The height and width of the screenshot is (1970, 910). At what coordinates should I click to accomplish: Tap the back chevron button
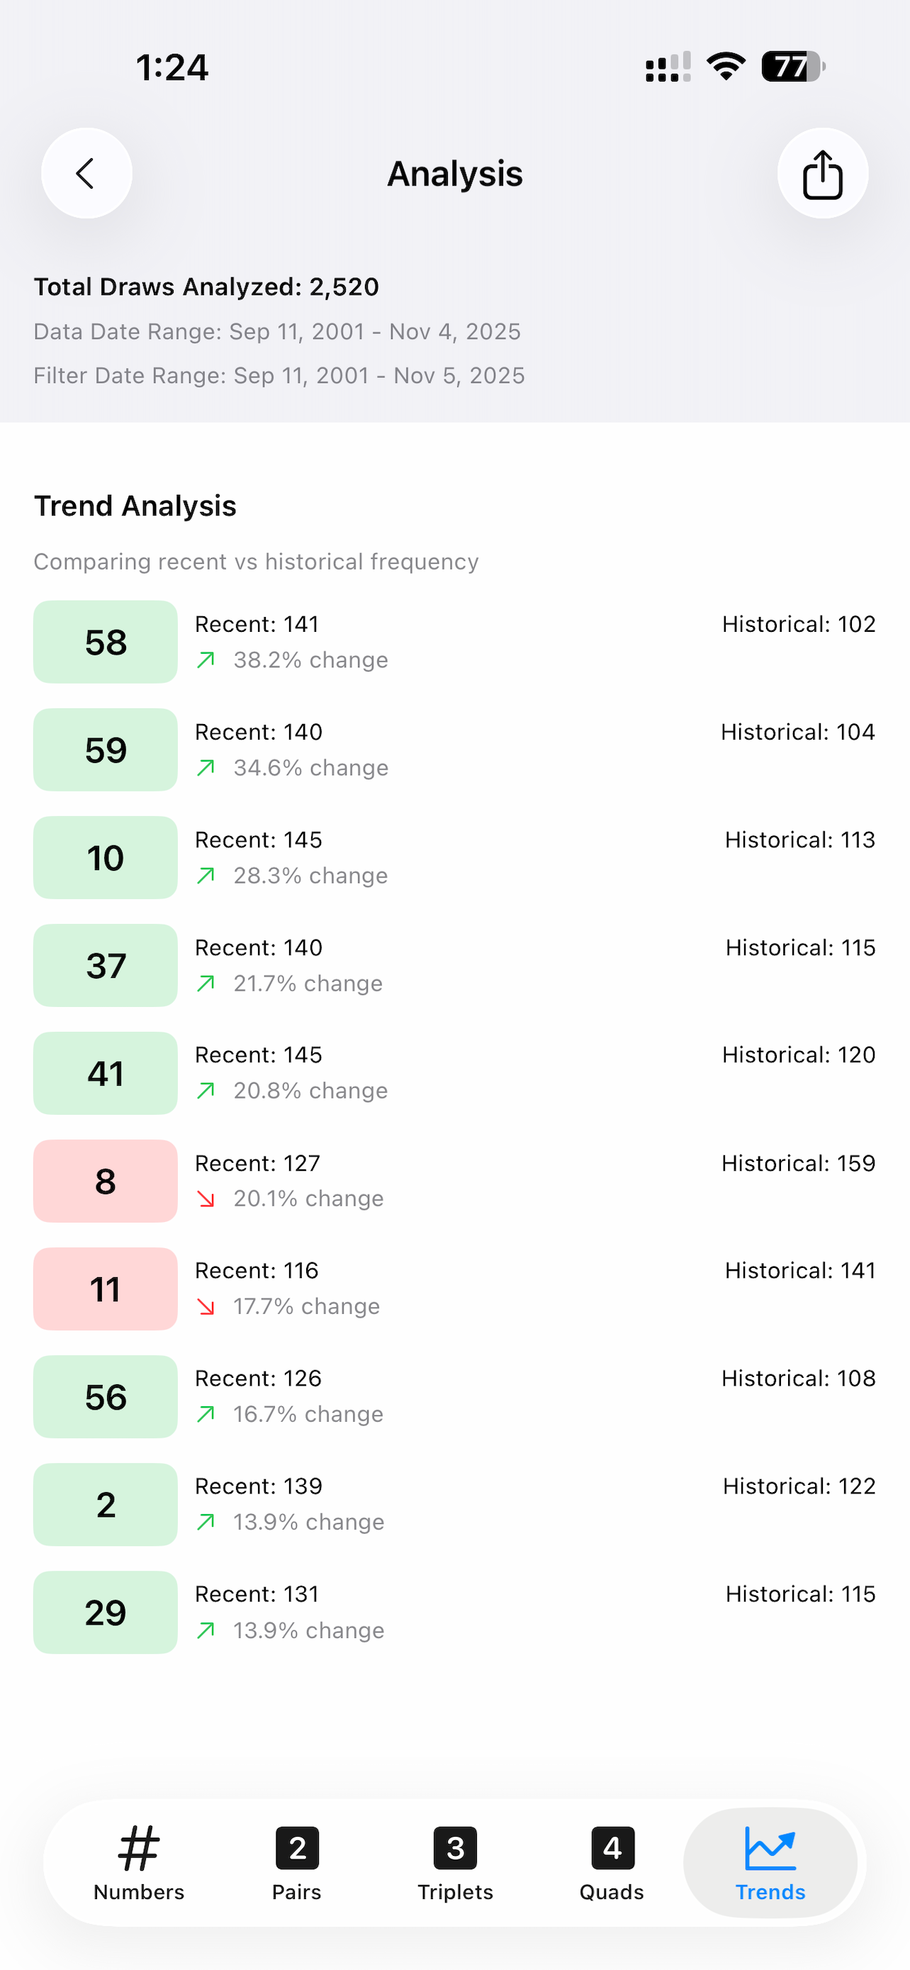pos(86,173)
